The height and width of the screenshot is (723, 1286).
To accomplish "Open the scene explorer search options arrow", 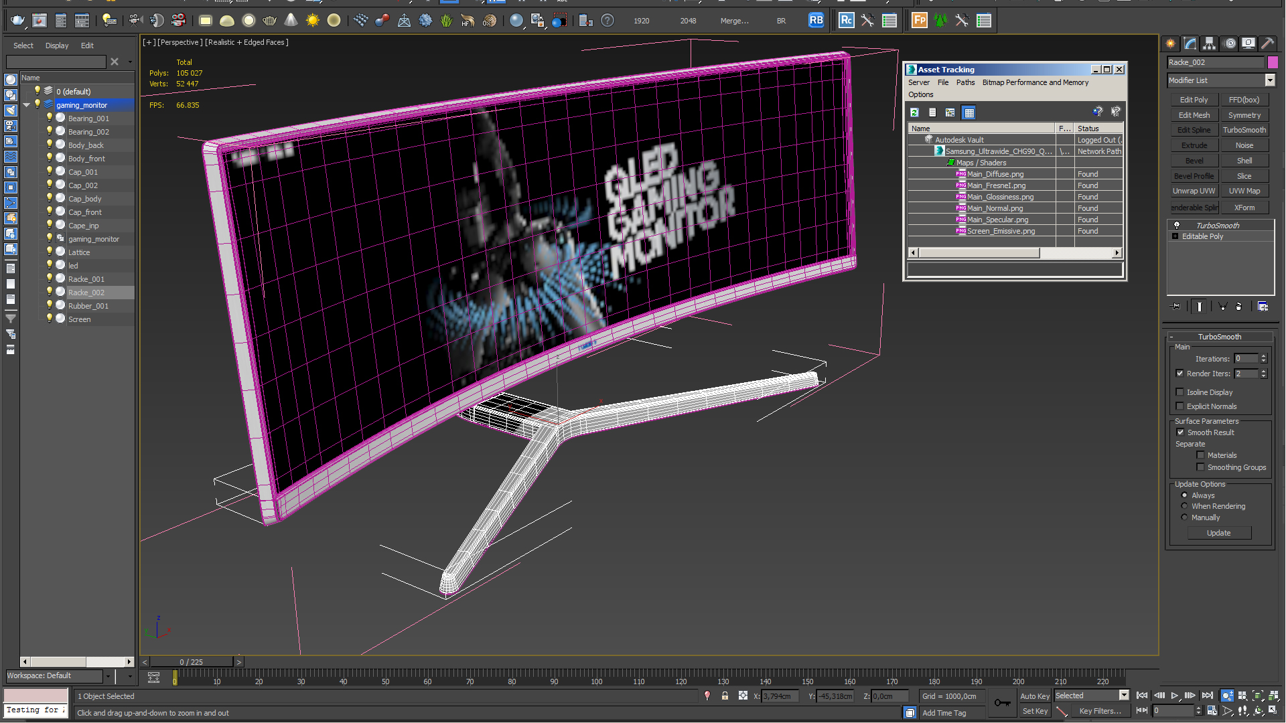I will click(x=130, y=62).
